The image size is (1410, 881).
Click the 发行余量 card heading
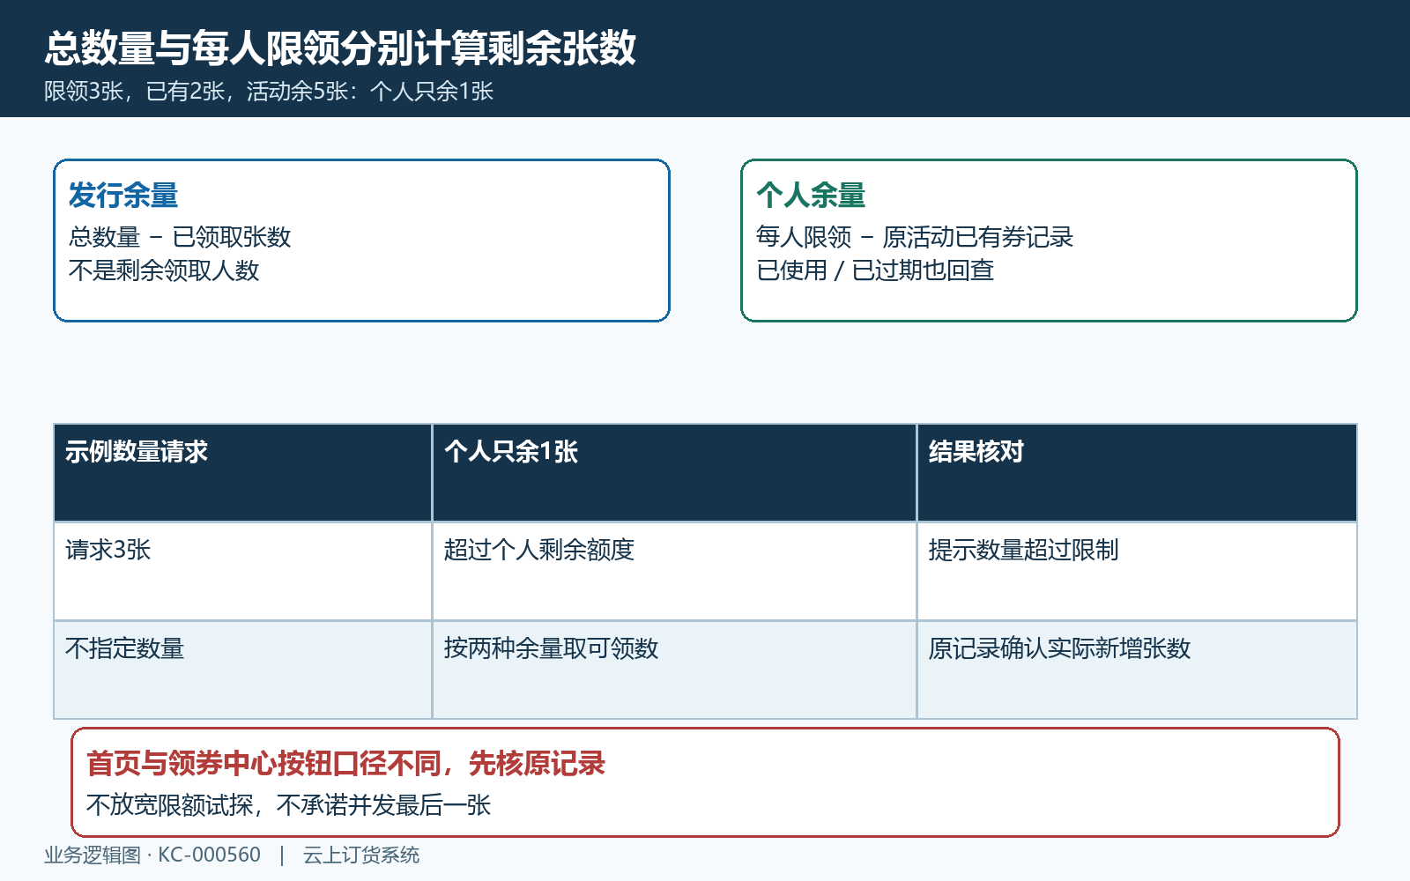click(x=123, y=195)
